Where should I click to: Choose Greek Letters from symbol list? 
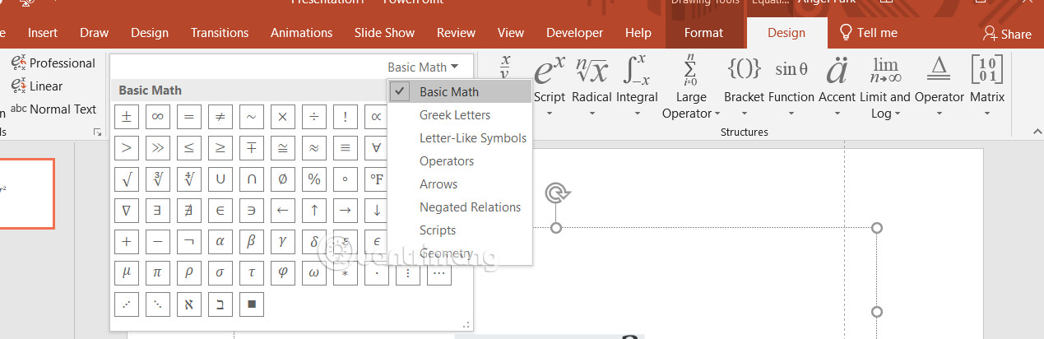[x=455, y=115]
